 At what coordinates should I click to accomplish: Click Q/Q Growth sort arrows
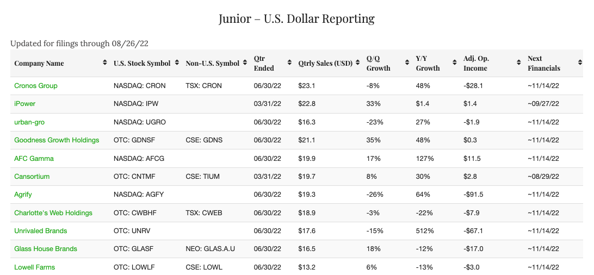[406, 64]
